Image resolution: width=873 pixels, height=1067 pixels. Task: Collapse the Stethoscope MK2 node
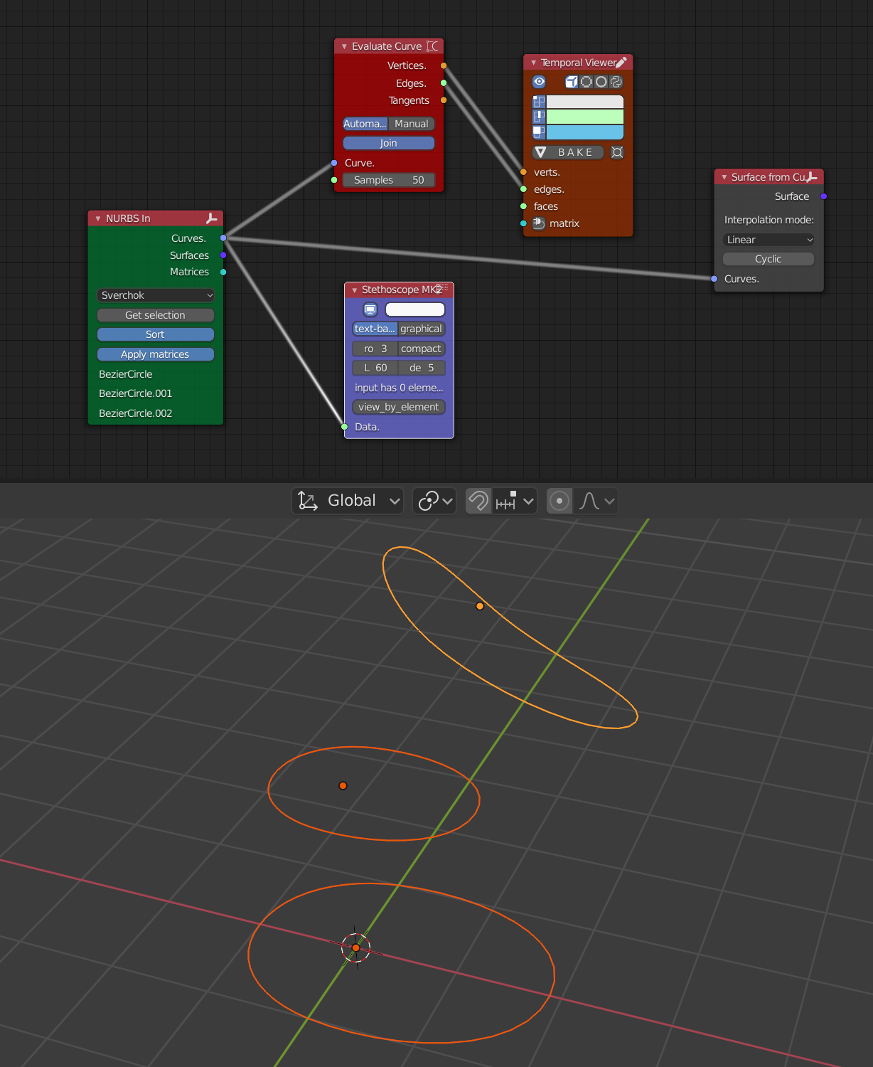tap(354, 290)
